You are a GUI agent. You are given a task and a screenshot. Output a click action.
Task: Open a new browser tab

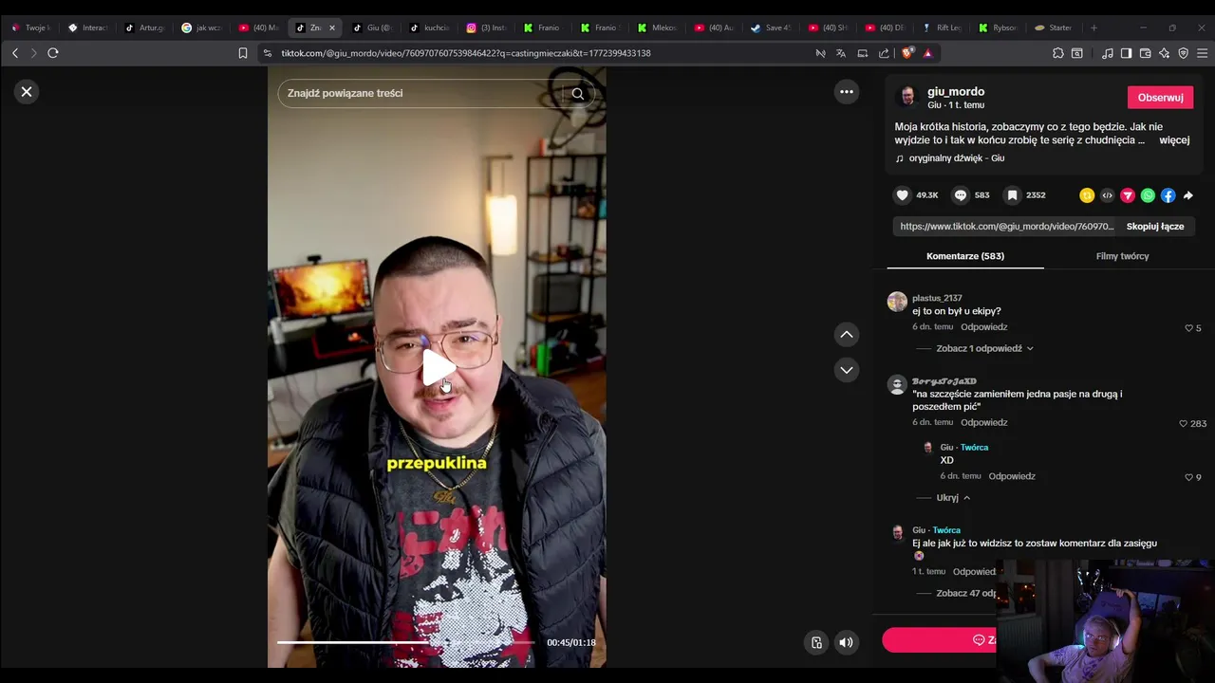pos(1093,28)
